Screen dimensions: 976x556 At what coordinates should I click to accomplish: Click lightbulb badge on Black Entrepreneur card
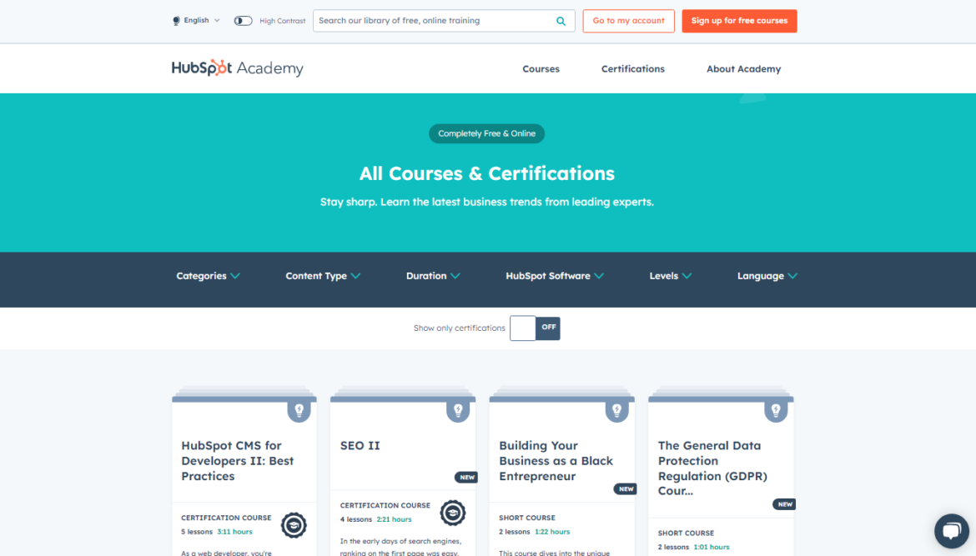pyautogui.click(x=616, y=410)
